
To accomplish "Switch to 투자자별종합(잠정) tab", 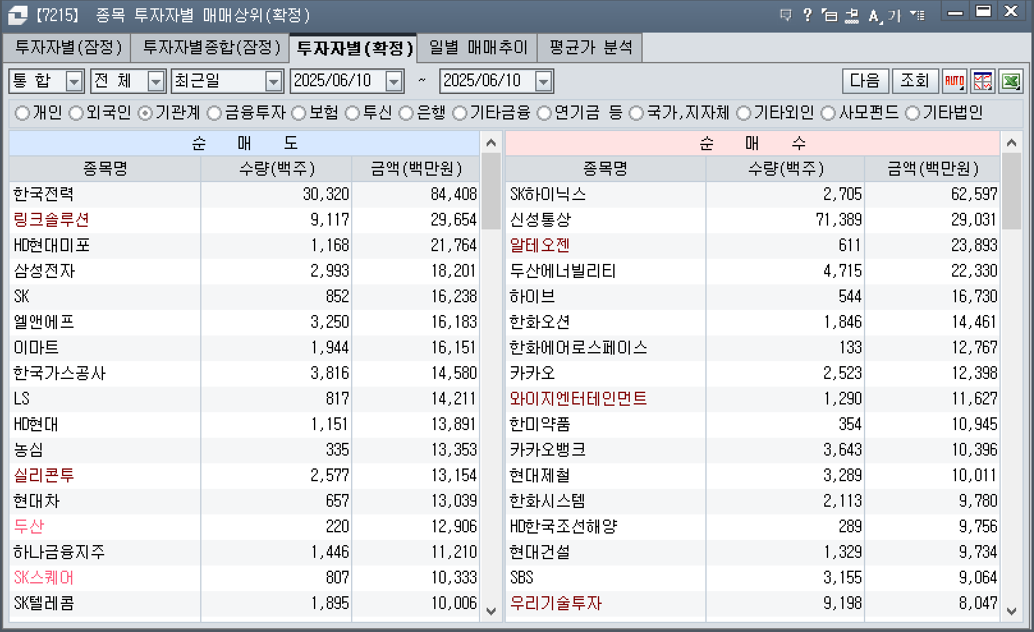I will (211, 47).
